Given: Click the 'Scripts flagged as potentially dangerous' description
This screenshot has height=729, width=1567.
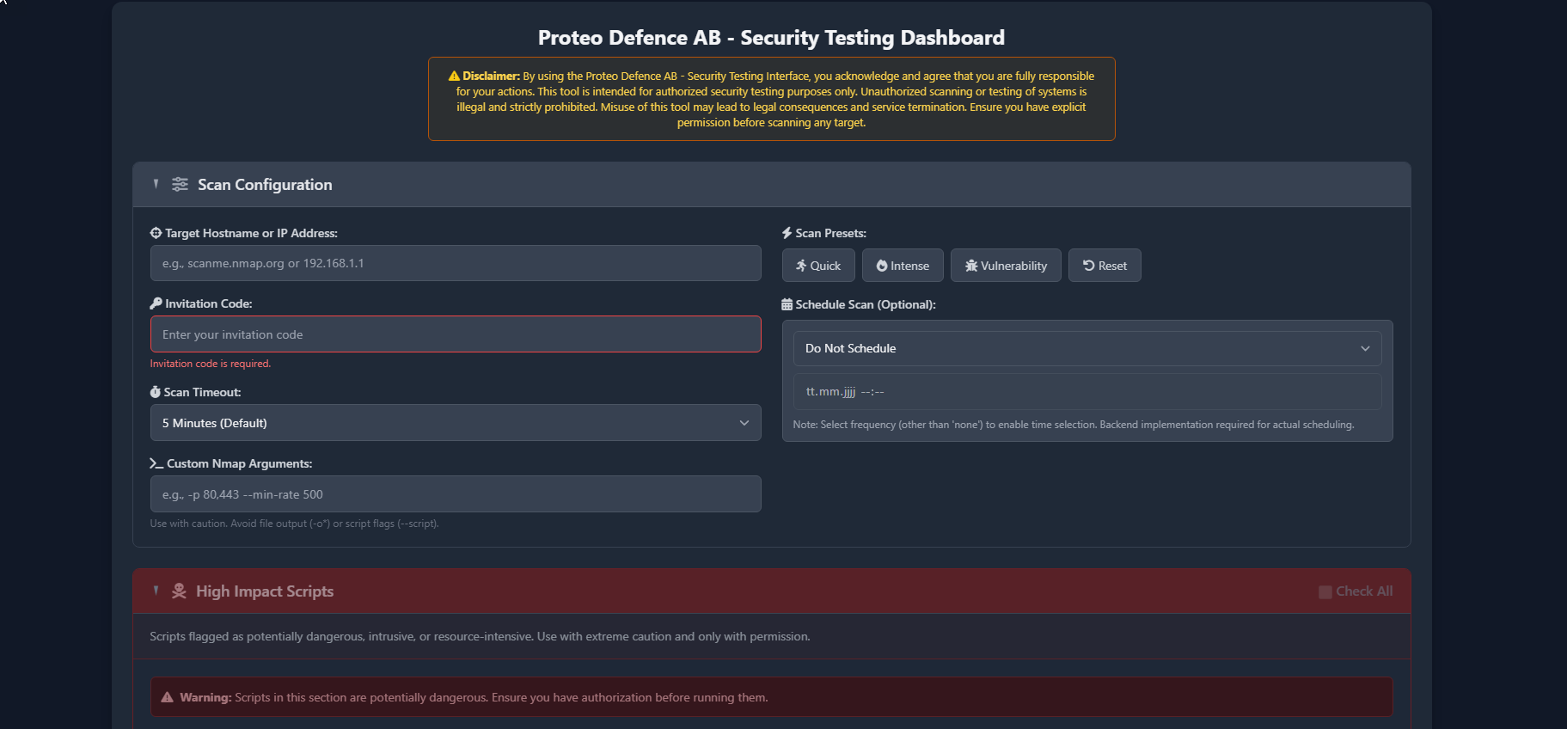Looking at the screenshot, I should pos(480,637).
